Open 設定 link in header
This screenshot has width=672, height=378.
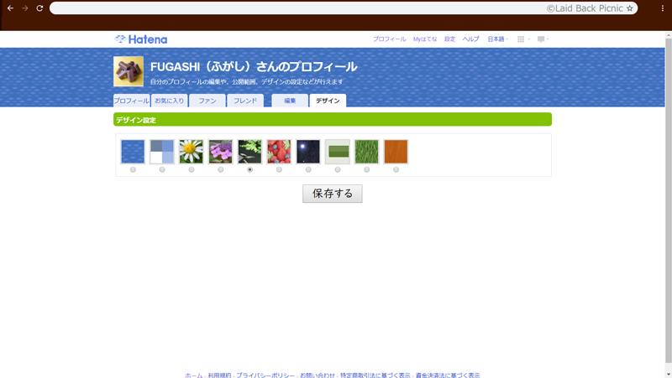tap(449, 39)
